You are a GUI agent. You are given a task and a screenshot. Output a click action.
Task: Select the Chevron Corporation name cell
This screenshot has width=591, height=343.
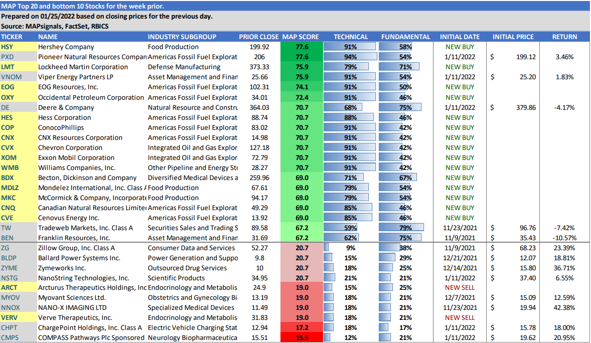click(x=70, y=148)
